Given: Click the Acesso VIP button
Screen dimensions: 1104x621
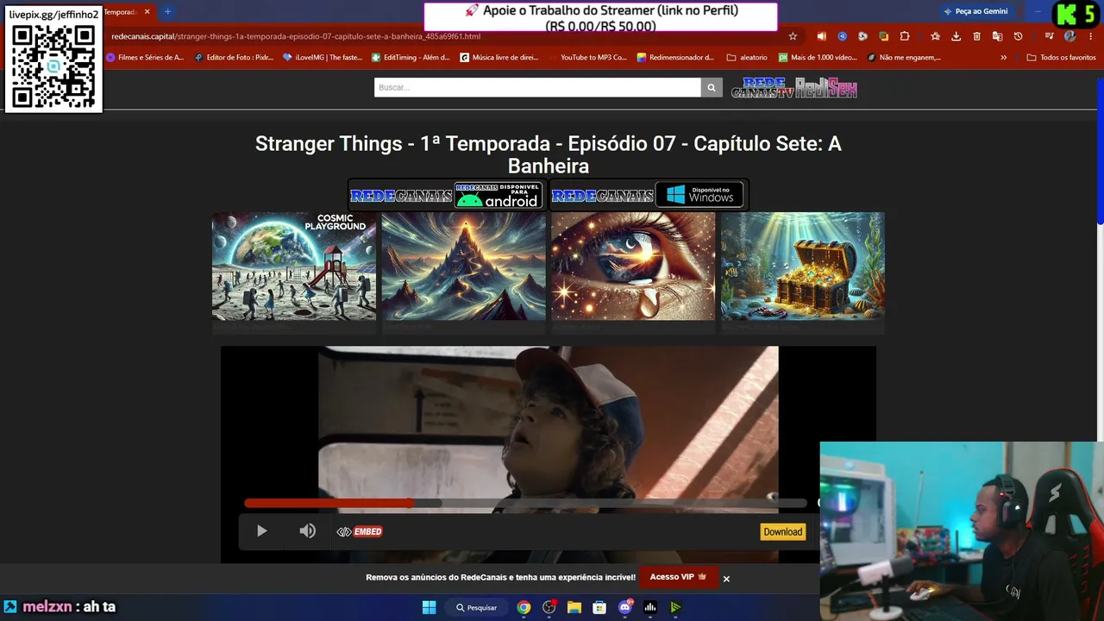Looking at the screenshot, I should coord(678,577).
